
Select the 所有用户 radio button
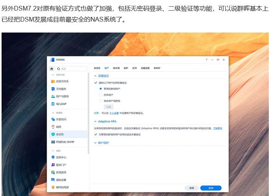(x=101, y=95)
